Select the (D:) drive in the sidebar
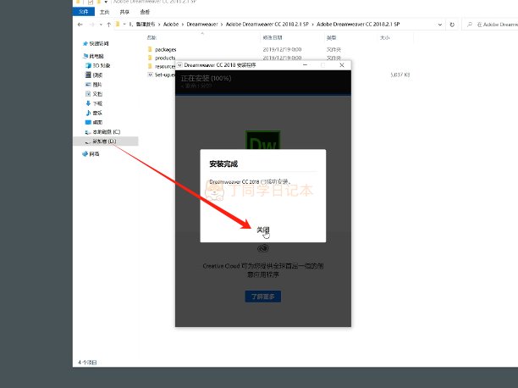 (104, 141)
